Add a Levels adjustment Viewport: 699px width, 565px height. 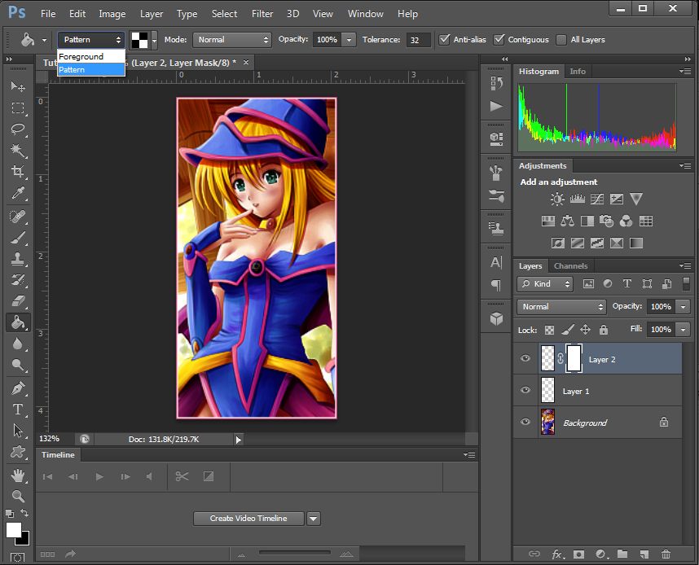tap(578, 199)
